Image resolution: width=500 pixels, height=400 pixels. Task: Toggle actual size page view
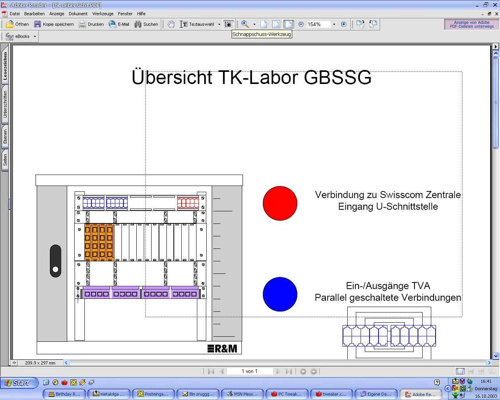click(264, 24)
